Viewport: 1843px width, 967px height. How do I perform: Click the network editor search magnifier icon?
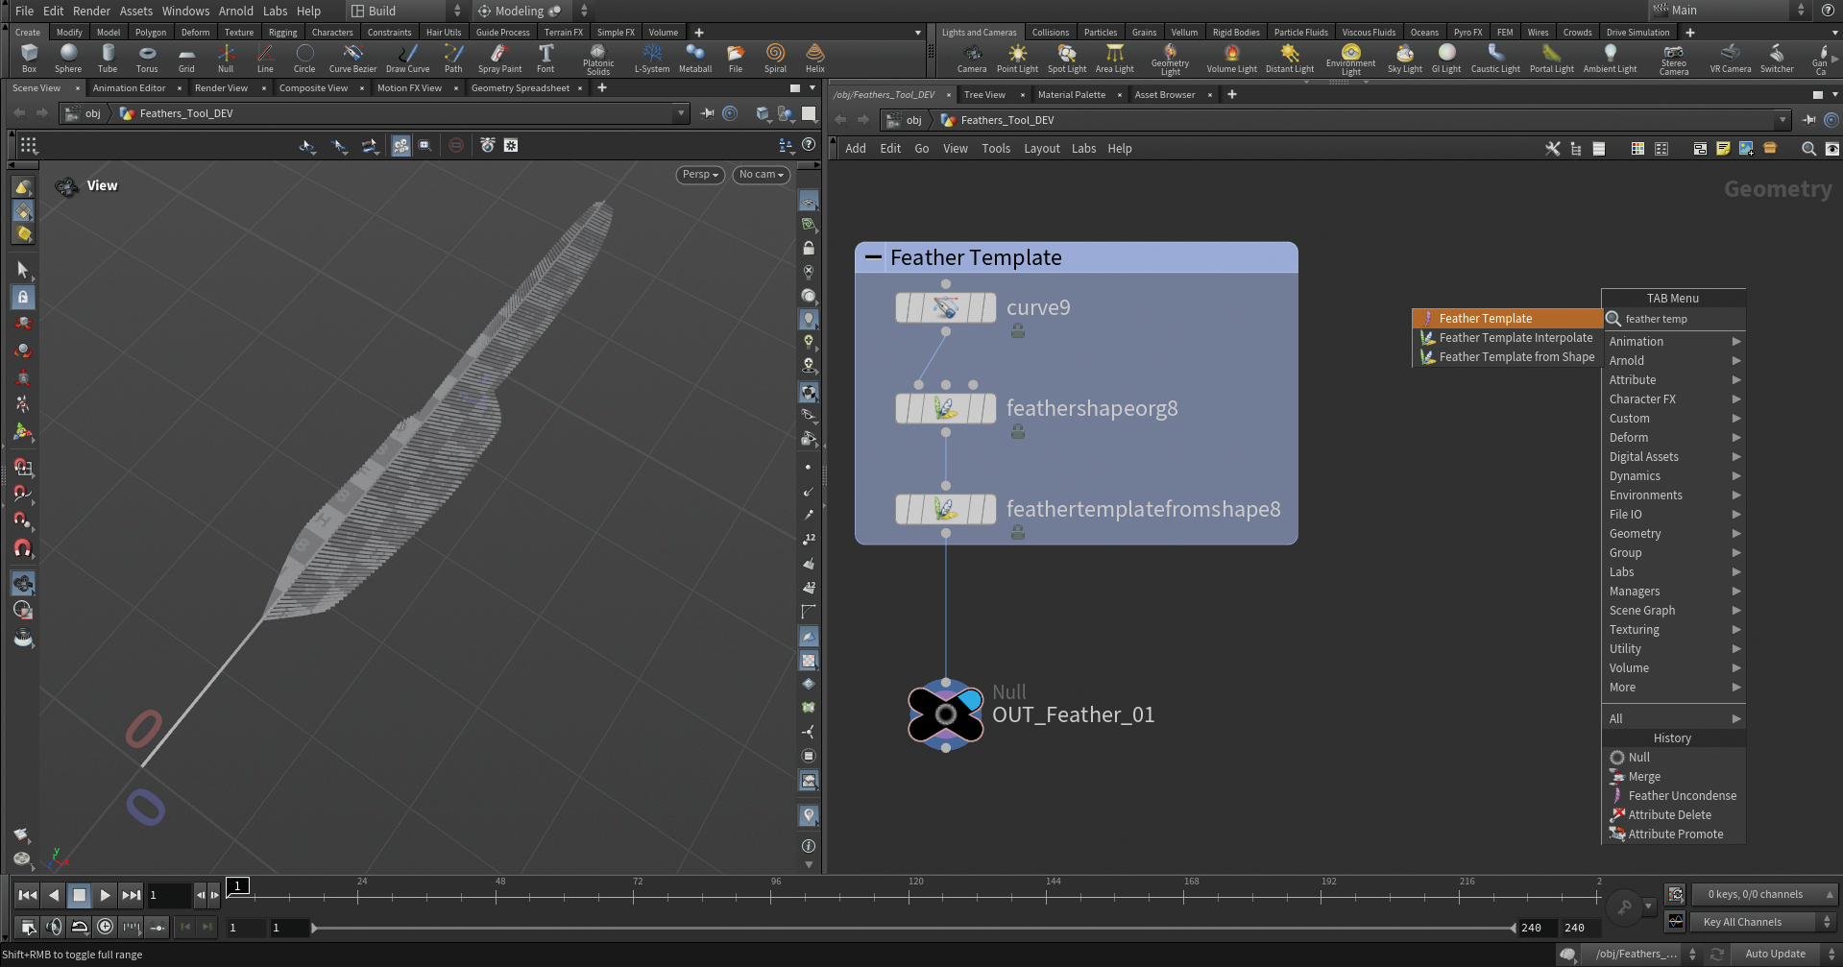point(1808,149)
